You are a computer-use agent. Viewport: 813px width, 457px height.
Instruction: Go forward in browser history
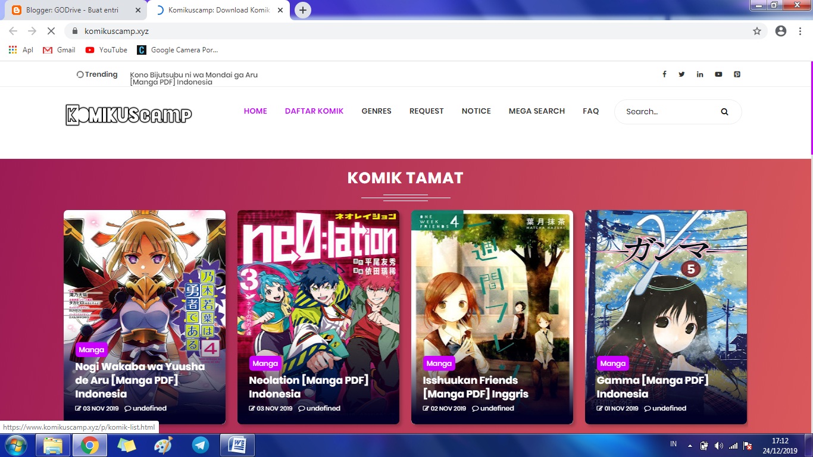pyautogui.click(x=32, y=31)
